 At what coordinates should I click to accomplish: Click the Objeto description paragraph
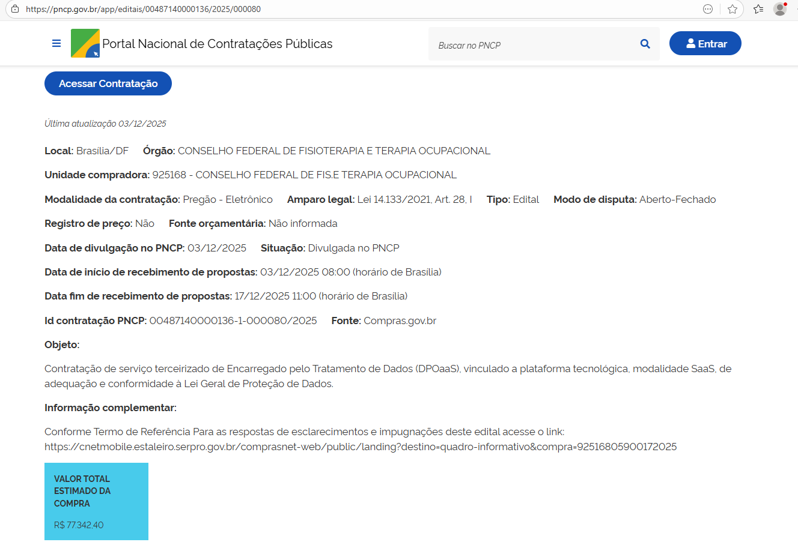[x=388, y=376]
